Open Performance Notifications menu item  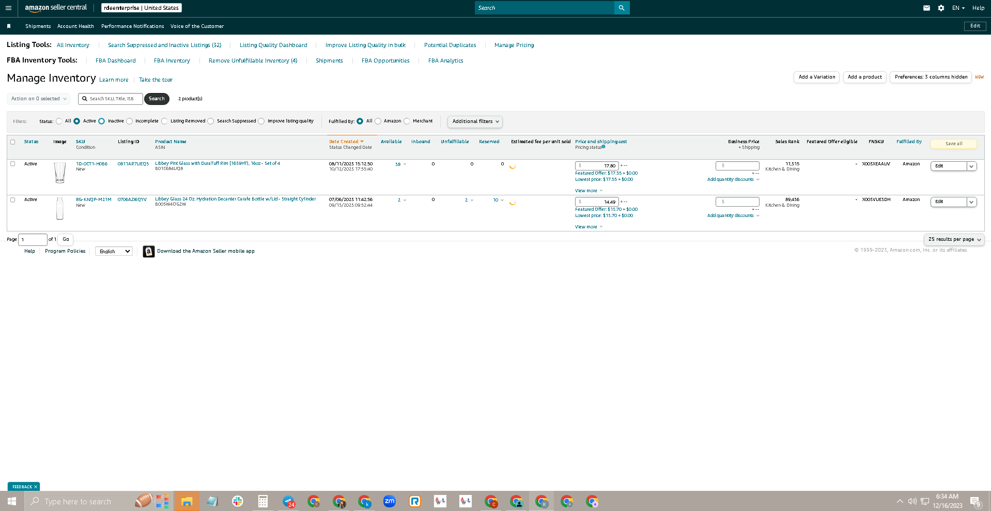tap(132, 26)
